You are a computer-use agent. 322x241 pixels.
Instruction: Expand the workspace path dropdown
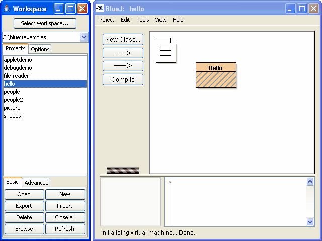coord(84,37)
